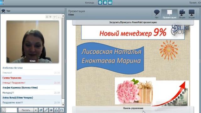
Task: Click the small icon right of the warning triangle
Action: [x=50, y=17]
